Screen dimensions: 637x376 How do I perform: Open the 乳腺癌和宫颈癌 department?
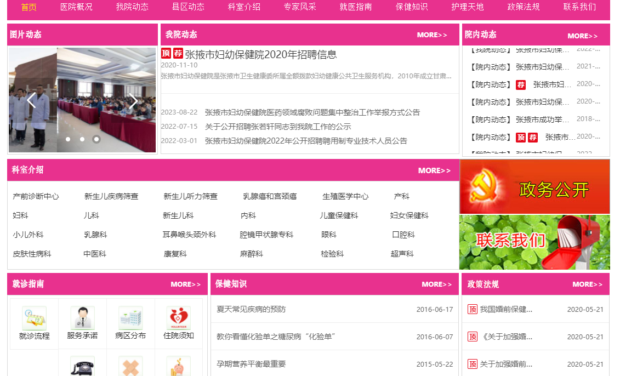tap(270, 197)
